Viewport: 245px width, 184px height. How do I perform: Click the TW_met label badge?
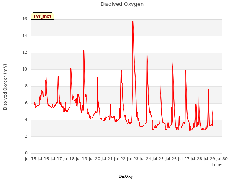[x=42, y=16]
